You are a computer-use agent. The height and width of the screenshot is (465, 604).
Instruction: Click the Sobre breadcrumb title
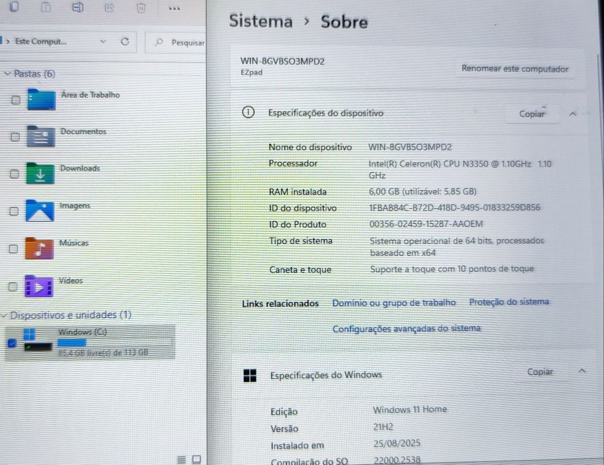344,22
